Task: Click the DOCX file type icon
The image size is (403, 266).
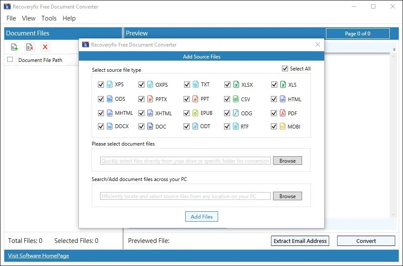Action: 110,126
